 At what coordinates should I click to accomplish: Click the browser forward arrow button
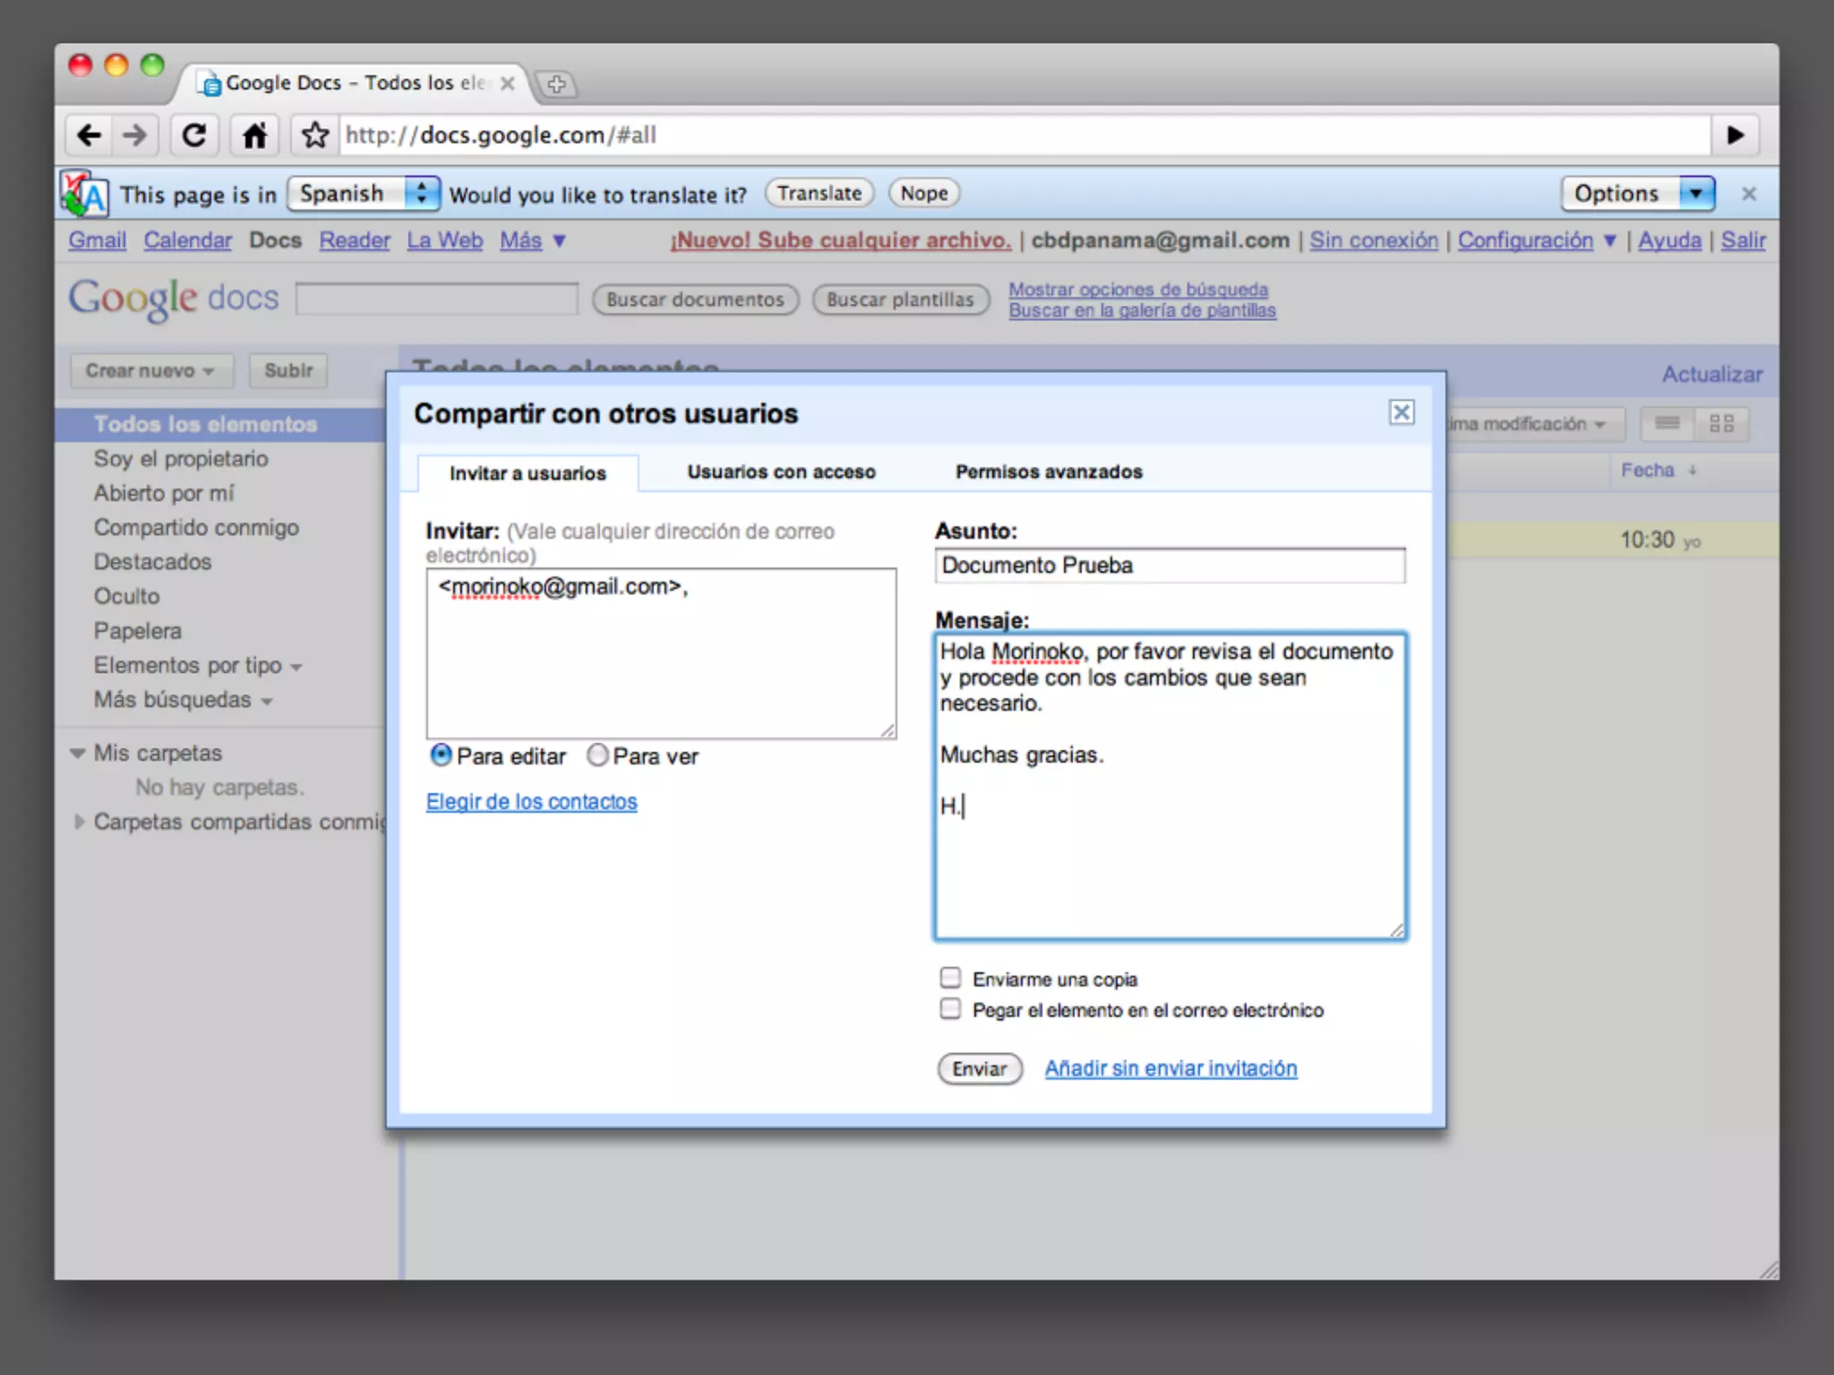135,135
